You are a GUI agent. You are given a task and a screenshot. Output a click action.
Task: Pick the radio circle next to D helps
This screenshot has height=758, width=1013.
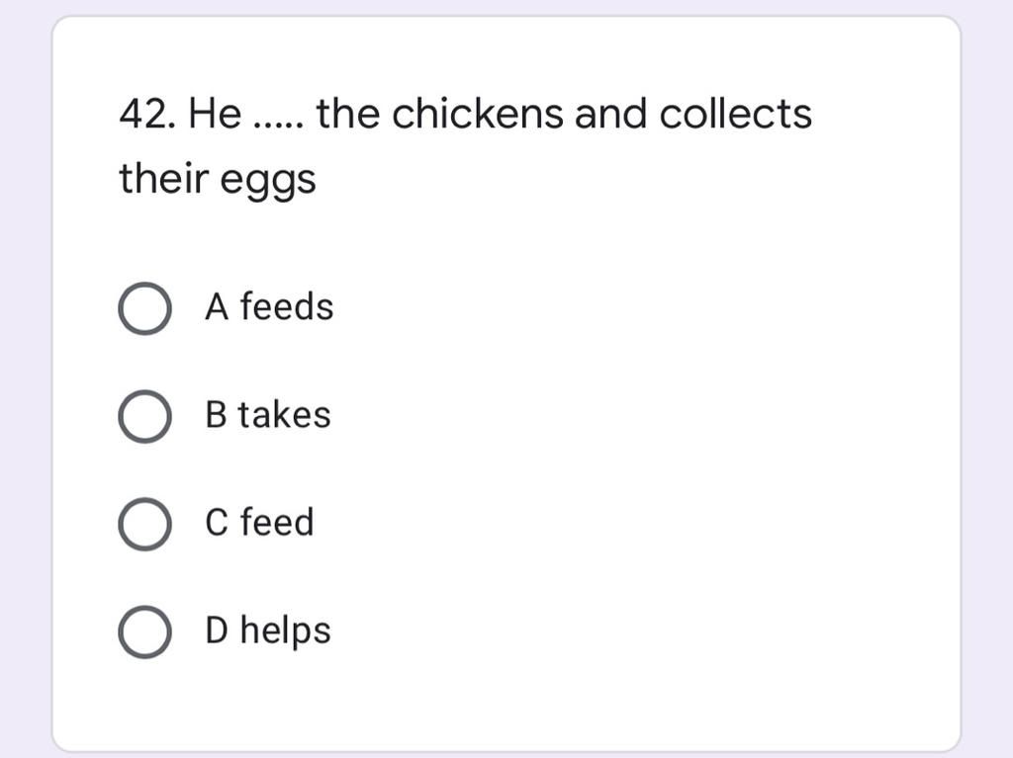tap(144, 632)
